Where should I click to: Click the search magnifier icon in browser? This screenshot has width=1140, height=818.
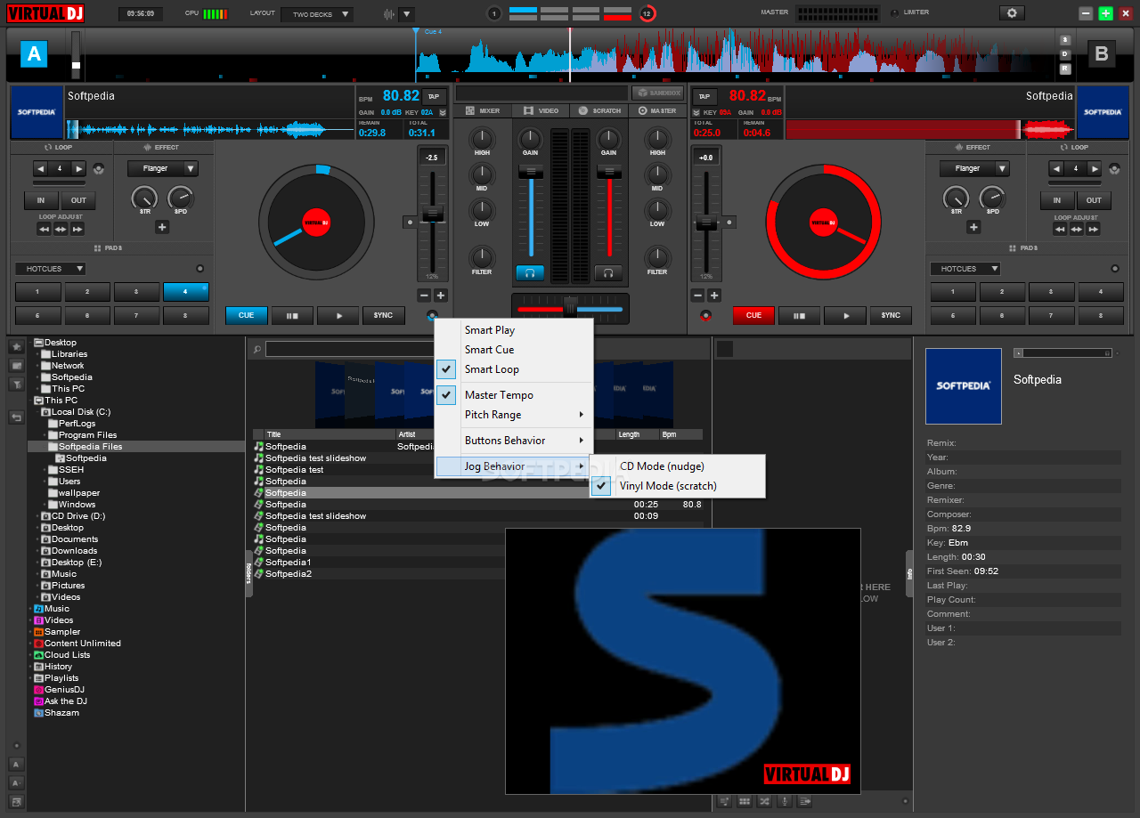click(x=256, y=350)
